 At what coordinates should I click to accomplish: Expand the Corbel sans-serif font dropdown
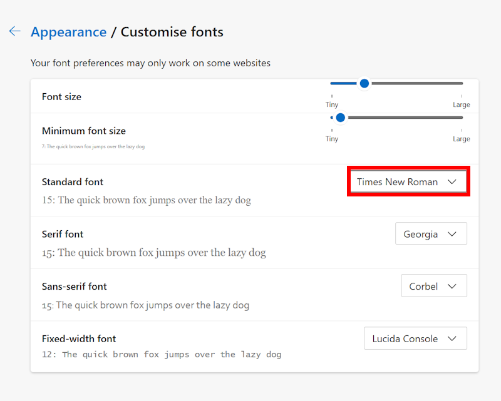click(x=433, y=286)
